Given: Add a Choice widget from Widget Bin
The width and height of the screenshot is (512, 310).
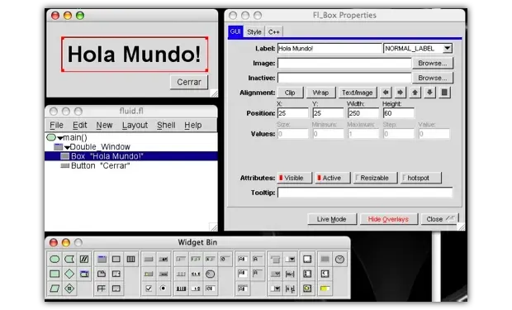Looking at the screenshot, I should 275,289.
